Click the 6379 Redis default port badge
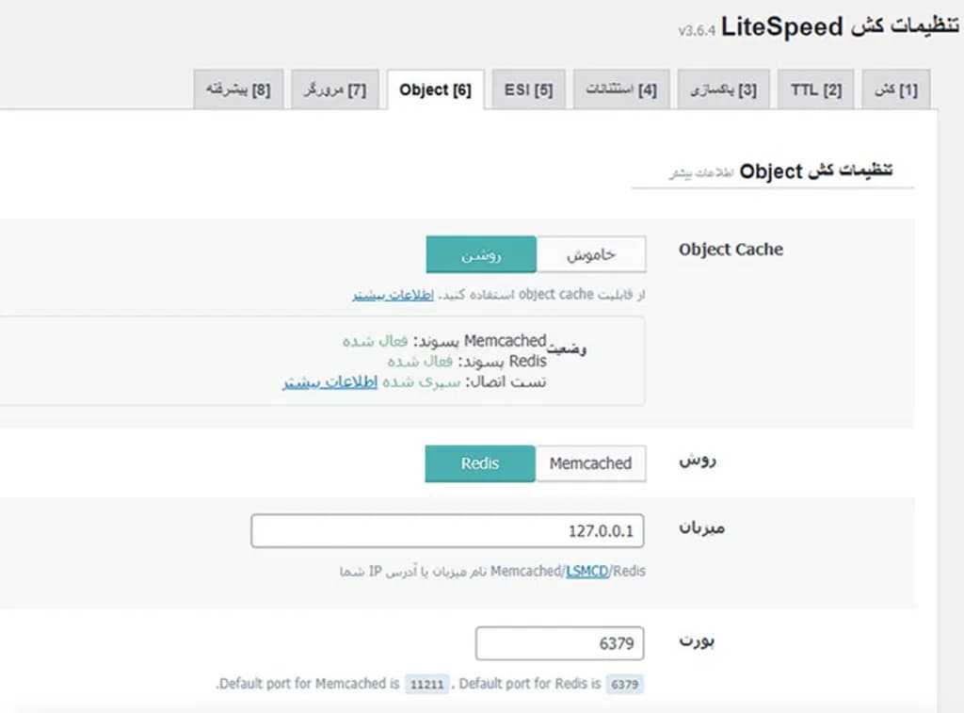The height and width of the screenshot is (713, 964). tap(625, 685)
